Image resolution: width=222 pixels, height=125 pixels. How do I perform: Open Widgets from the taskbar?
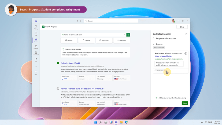(x=111, y=122)
